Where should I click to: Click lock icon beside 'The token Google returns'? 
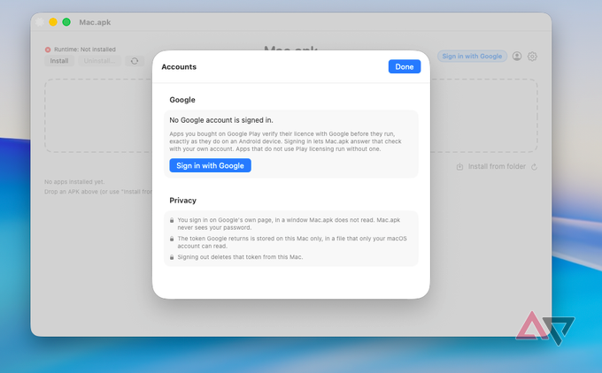[x=172, y=239]
